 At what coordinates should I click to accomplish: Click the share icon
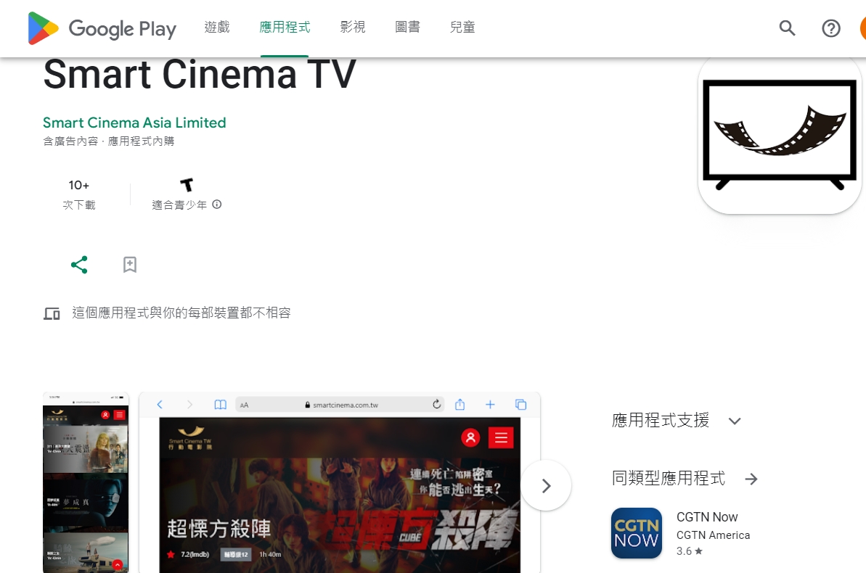(79, 265)
